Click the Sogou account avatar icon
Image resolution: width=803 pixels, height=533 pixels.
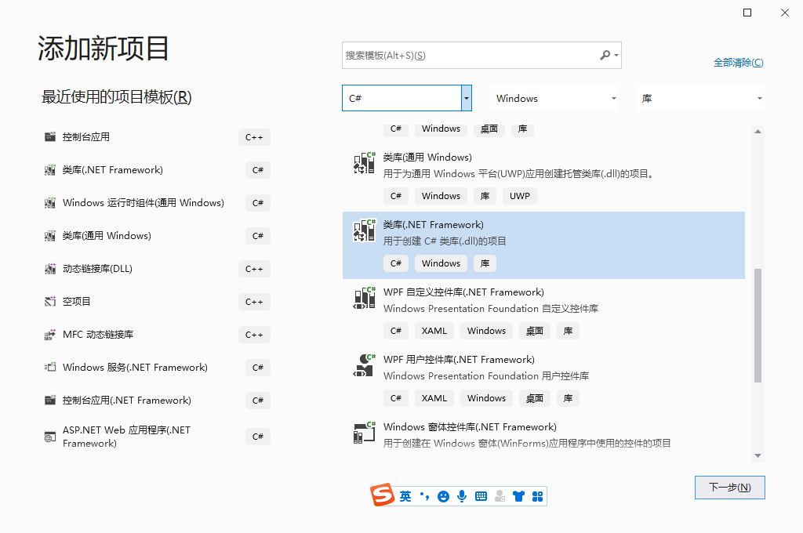click(x=500, y=496)
